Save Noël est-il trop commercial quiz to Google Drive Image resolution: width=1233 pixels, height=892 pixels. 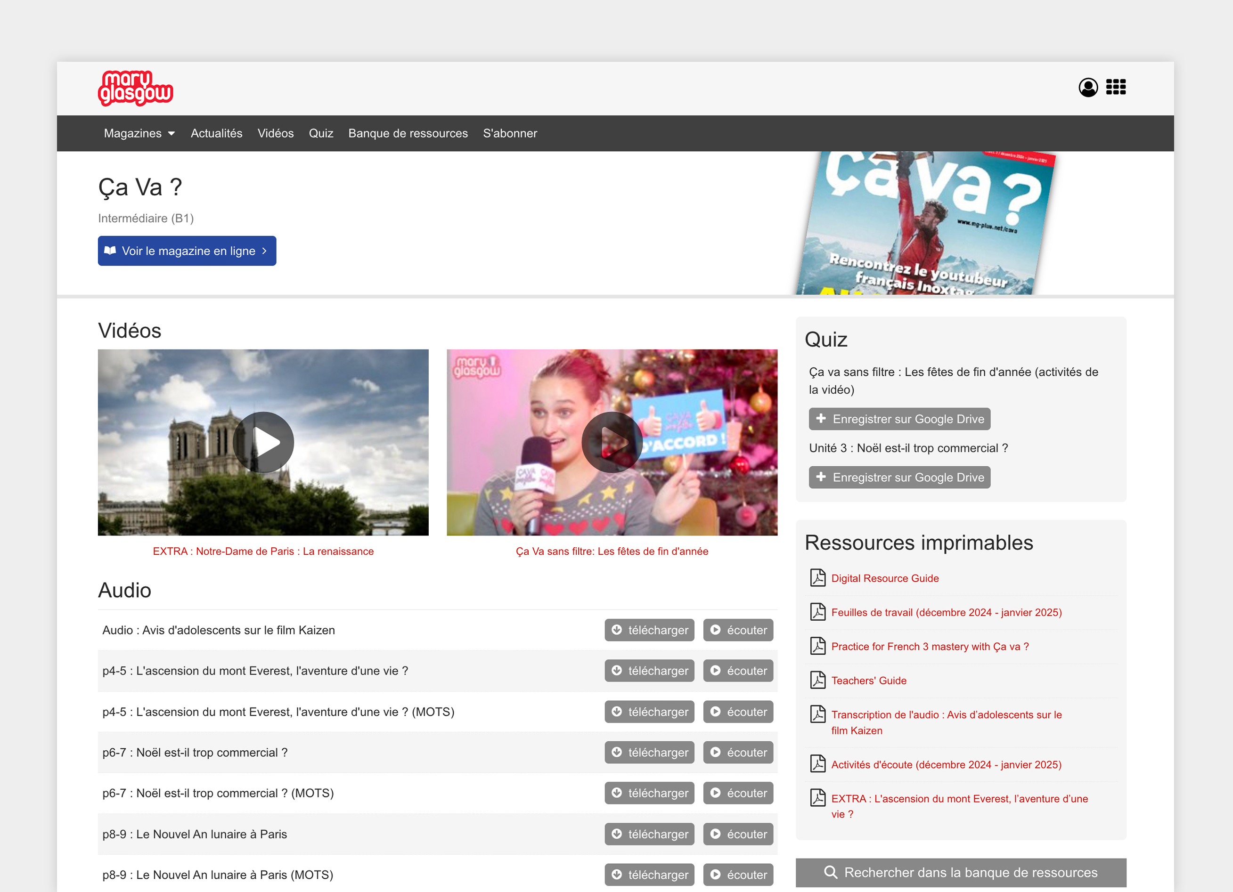[x=899, y=477]
